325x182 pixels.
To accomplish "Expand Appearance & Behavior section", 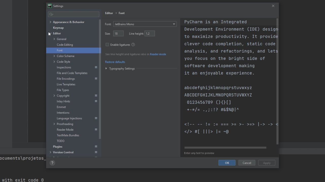I will [50, 22].
